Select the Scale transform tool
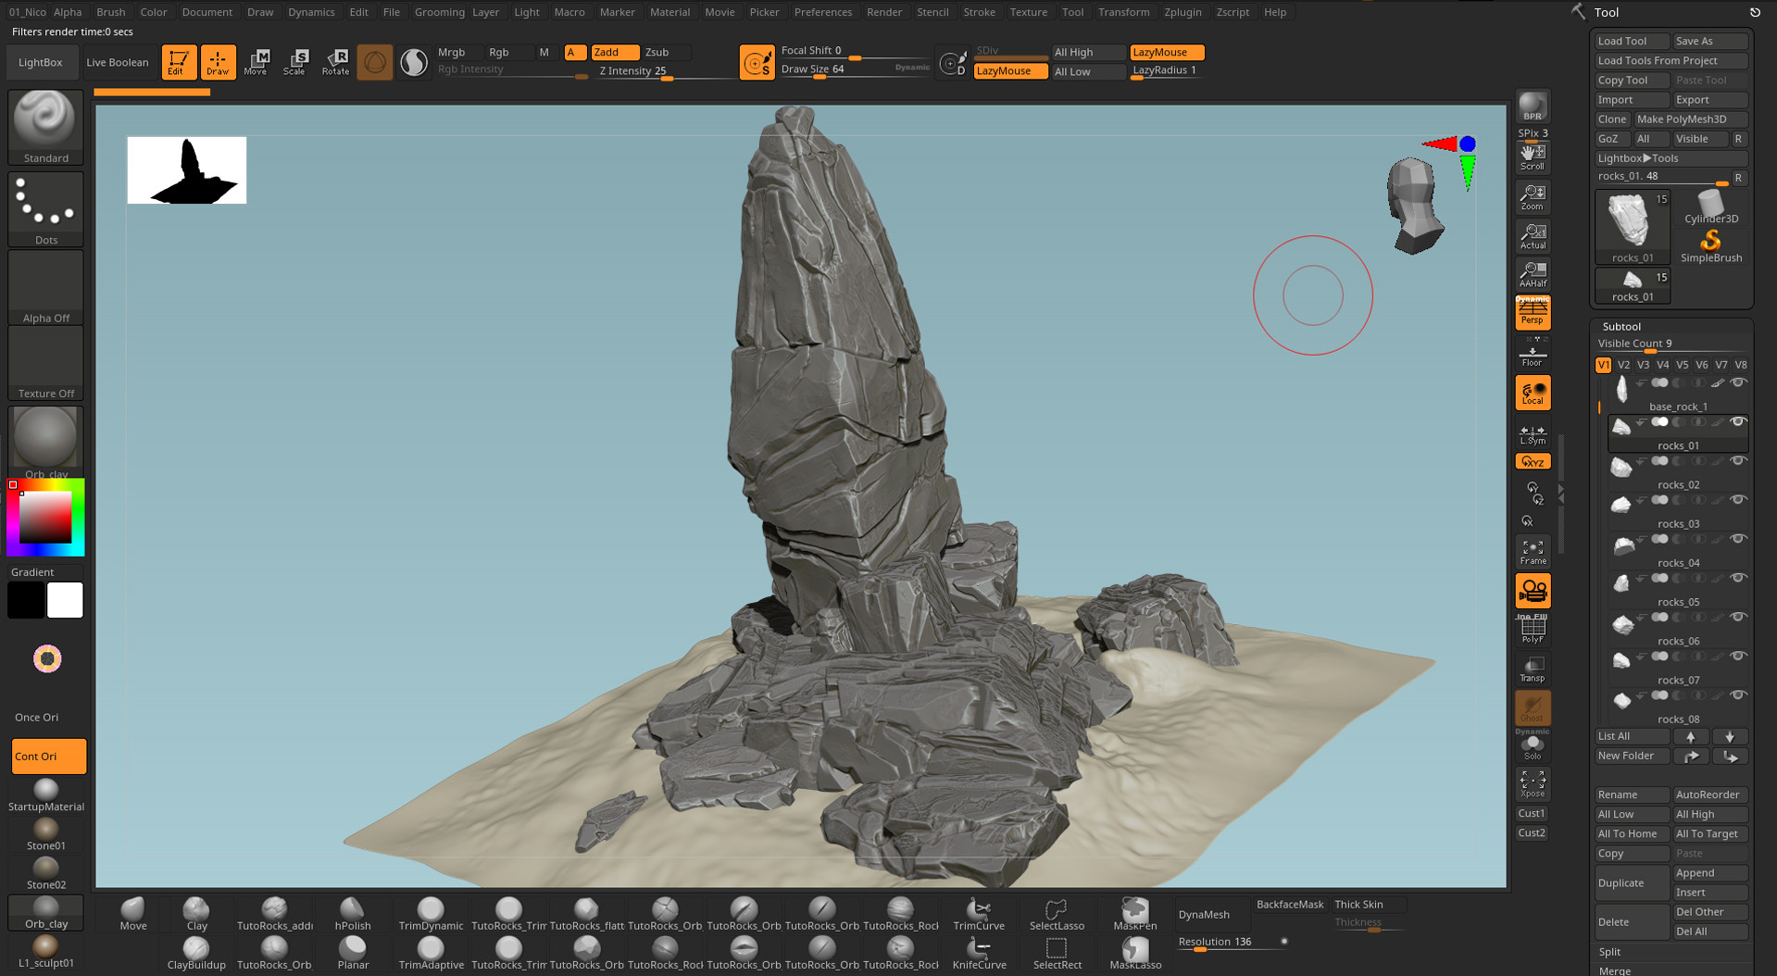The width and height of the screenshot is (1777, 976). pos(294,62)
